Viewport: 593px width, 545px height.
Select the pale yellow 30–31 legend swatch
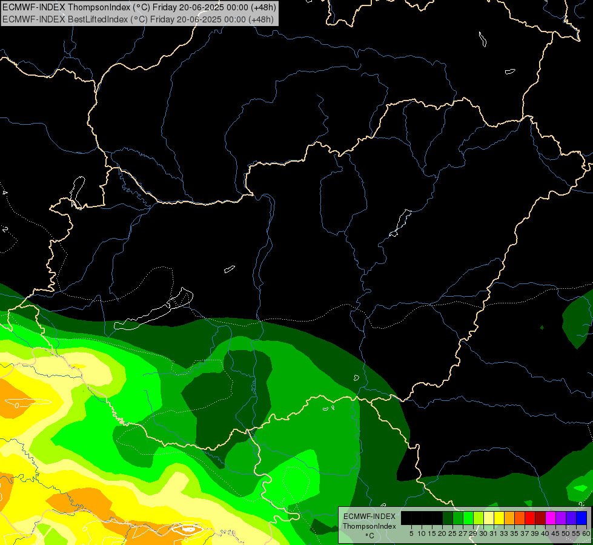click(489, 518)
